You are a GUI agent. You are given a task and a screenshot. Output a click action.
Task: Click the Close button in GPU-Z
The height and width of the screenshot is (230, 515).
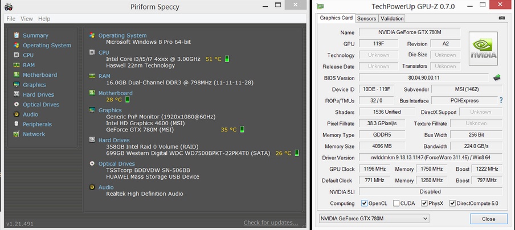pyautogui.click(x=488, y=219)
